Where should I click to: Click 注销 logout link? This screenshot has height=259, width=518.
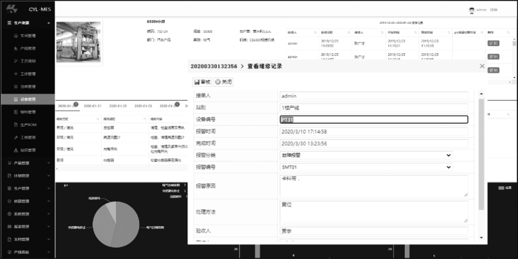[x=493, y=10]
